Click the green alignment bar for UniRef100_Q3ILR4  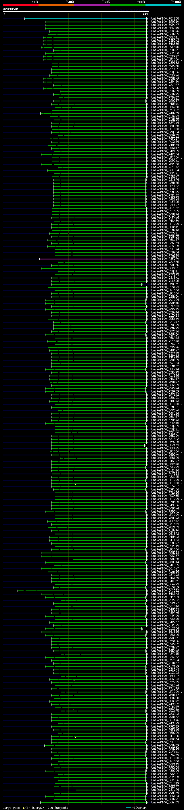point(112,790)
